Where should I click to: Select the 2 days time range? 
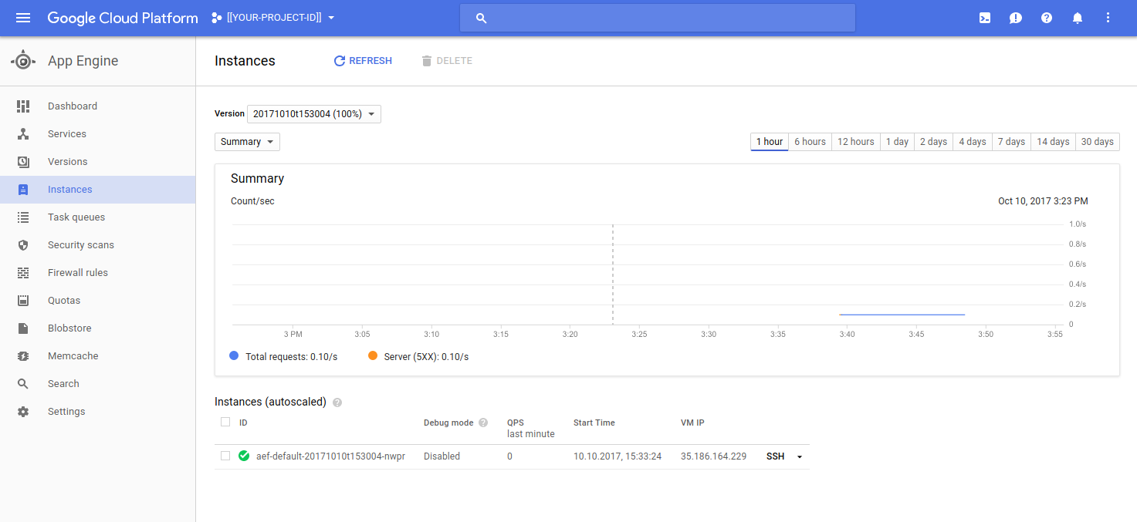point(933,142)
